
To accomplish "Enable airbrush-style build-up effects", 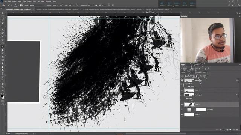I will click(77, 5).
